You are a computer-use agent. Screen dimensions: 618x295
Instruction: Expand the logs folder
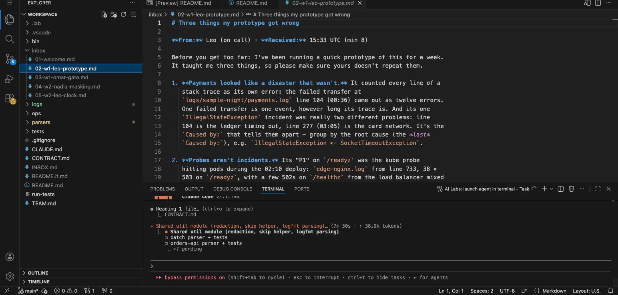[37, 104]
